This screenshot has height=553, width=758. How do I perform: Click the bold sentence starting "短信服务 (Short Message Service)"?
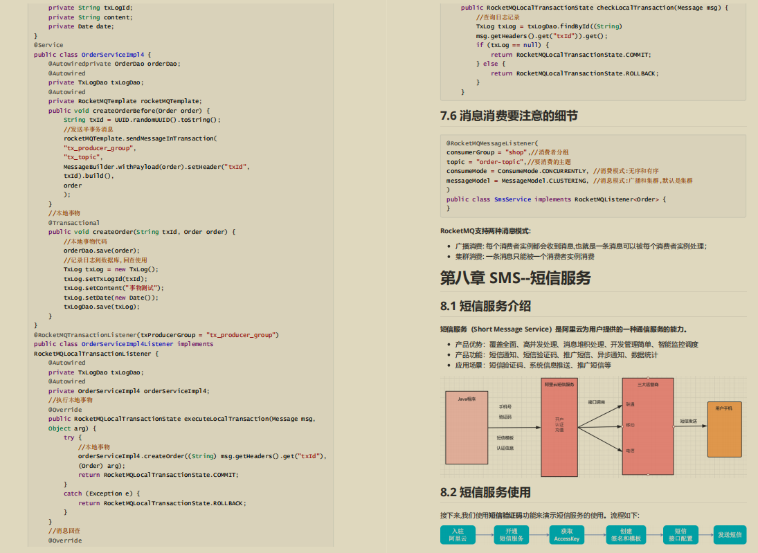[x=563, y=329]
